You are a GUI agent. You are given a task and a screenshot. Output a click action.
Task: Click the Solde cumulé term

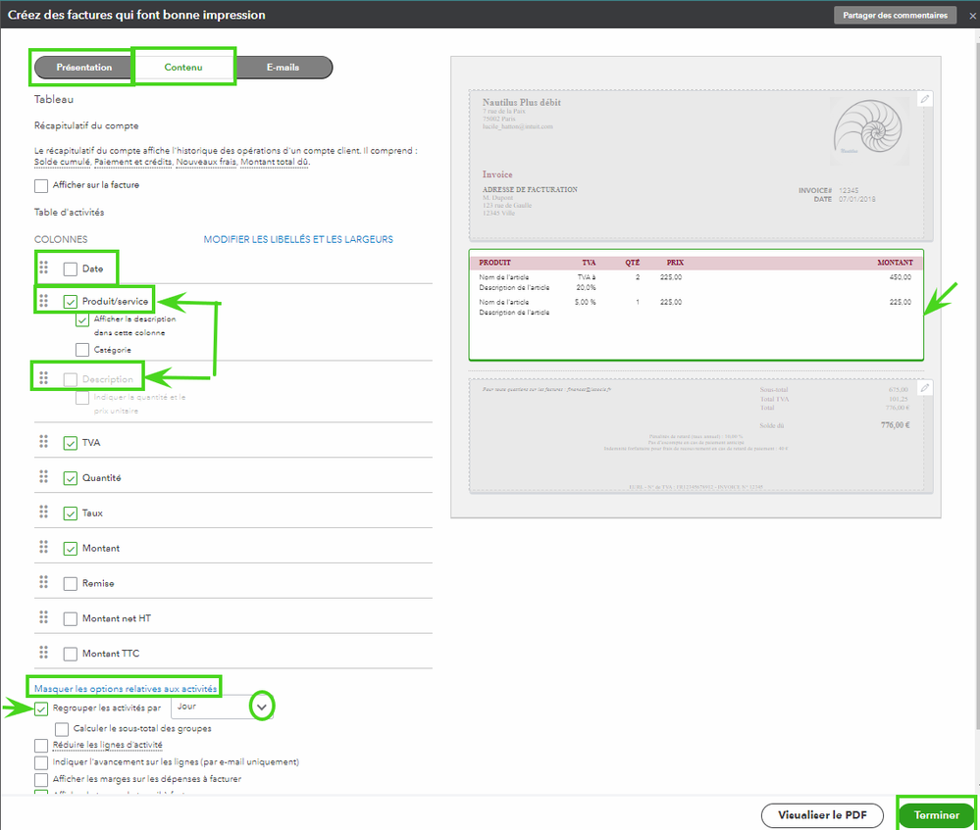click(62, 162)
